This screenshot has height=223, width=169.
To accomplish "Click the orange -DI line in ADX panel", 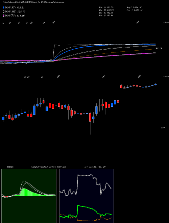I will [86, 221].
